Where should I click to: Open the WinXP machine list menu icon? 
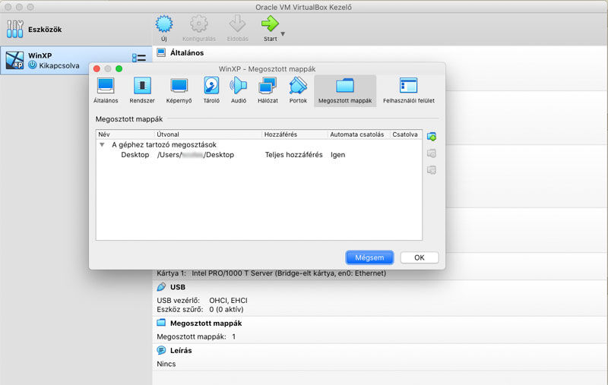139,58
